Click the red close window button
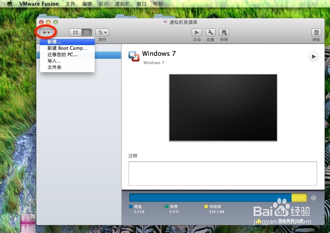This screenshot has height=233, width=330. click(41, 22)
